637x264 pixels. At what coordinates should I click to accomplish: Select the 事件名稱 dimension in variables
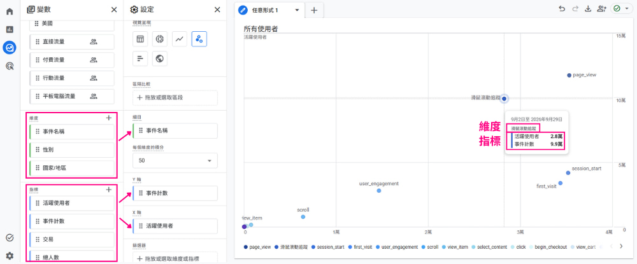[71, 132]
